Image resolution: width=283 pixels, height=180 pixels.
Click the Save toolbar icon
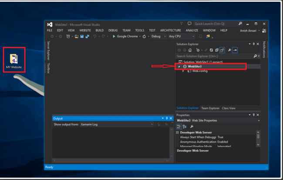82,37
